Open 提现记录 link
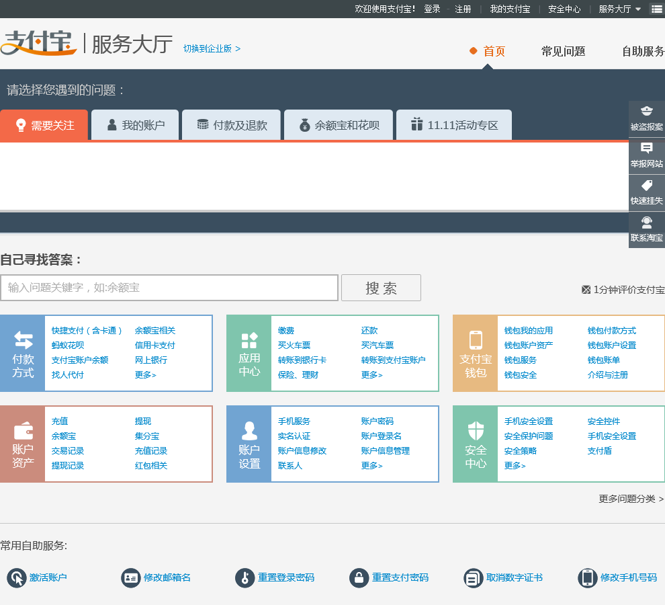The height and width of the screenshot is (605, 665). pyautogui.click(x=68, y=466)
